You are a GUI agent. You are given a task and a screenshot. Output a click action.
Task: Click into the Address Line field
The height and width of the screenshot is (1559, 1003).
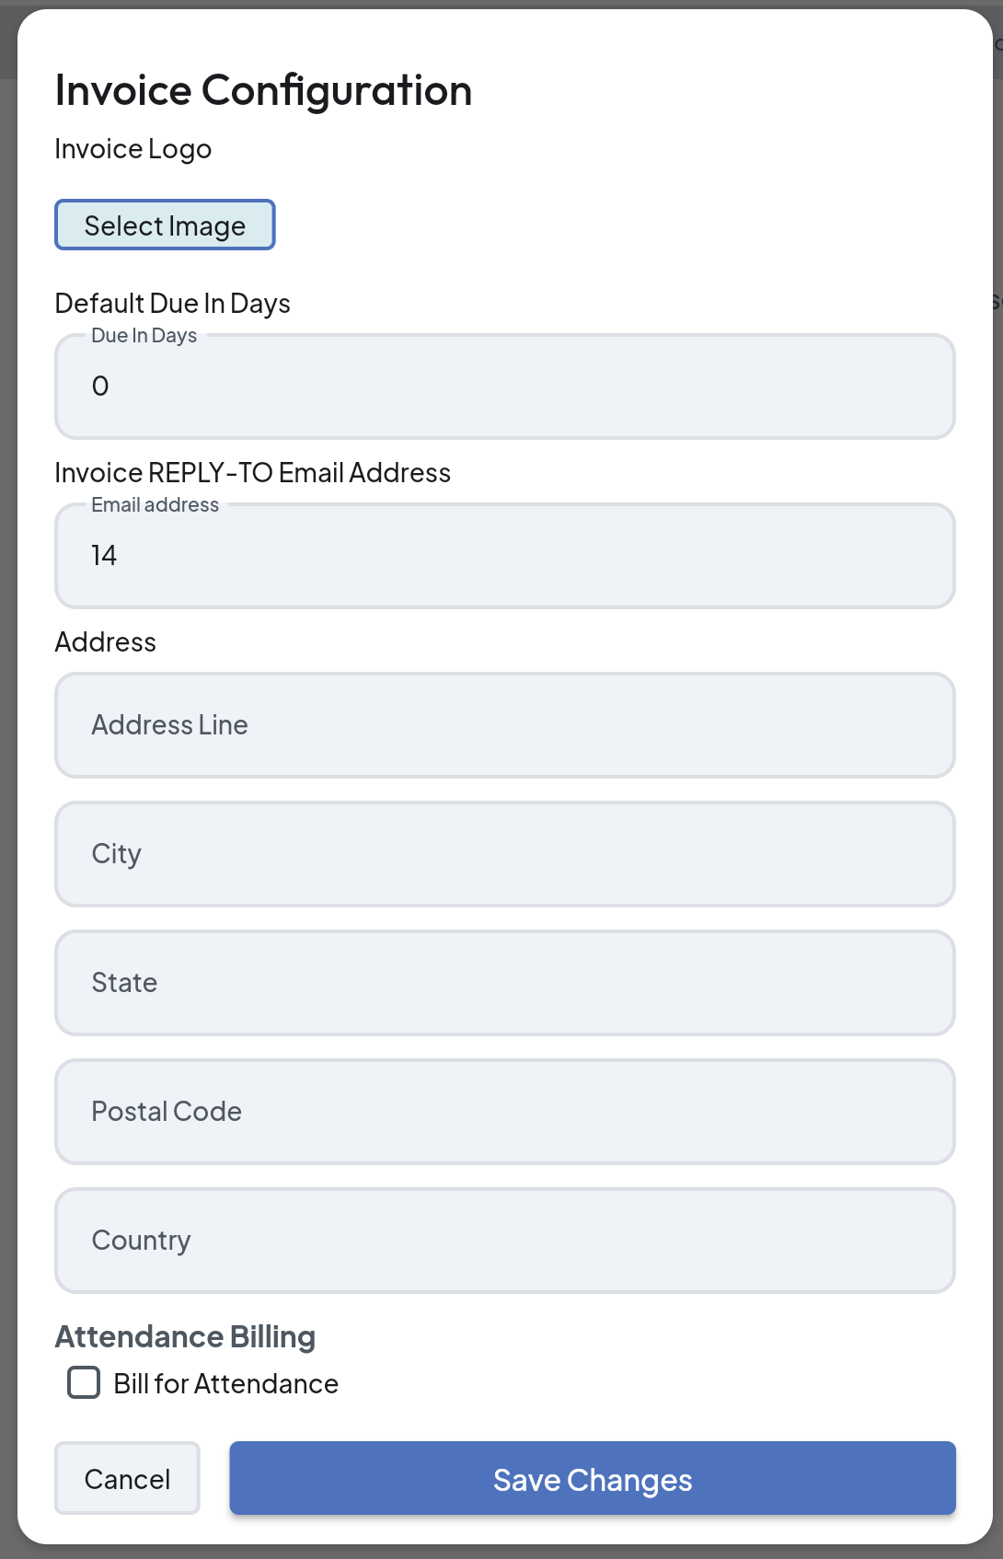click(x=504, y=725)
